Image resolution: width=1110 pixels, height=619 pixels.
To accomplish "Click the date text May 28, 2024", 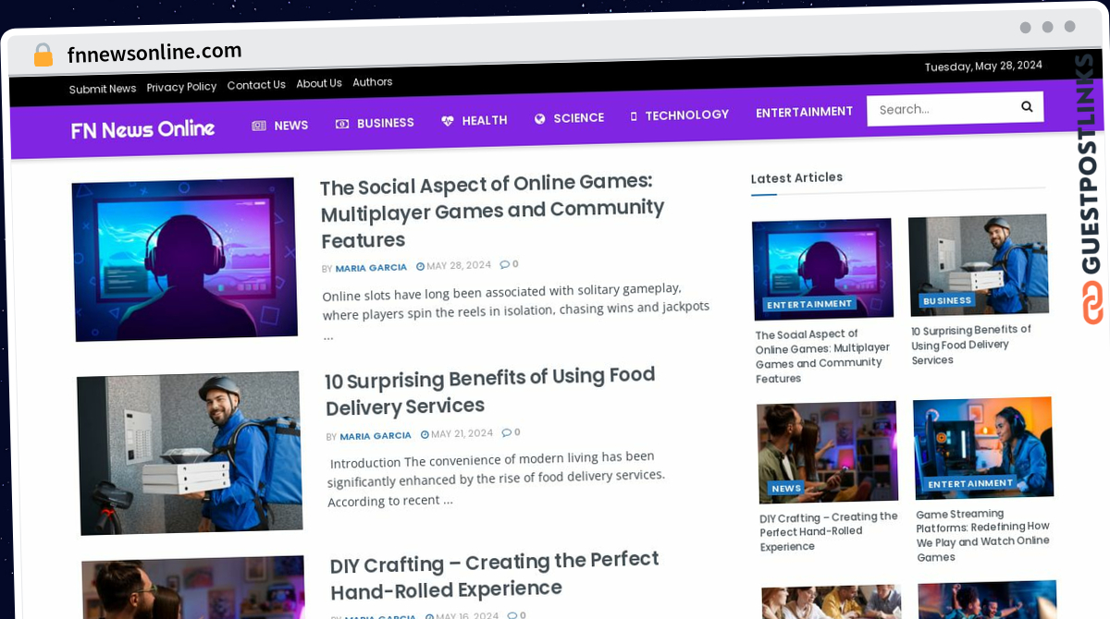I will (x=459, y=265).
